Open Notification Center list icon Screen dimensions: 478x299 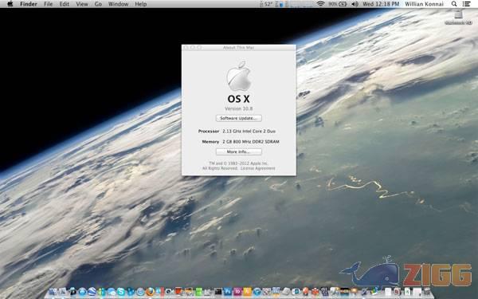[x=466, y=4]
